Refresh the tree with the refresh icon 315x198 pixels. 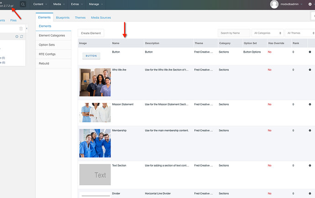pyautogui.click(x=21, y=37)
